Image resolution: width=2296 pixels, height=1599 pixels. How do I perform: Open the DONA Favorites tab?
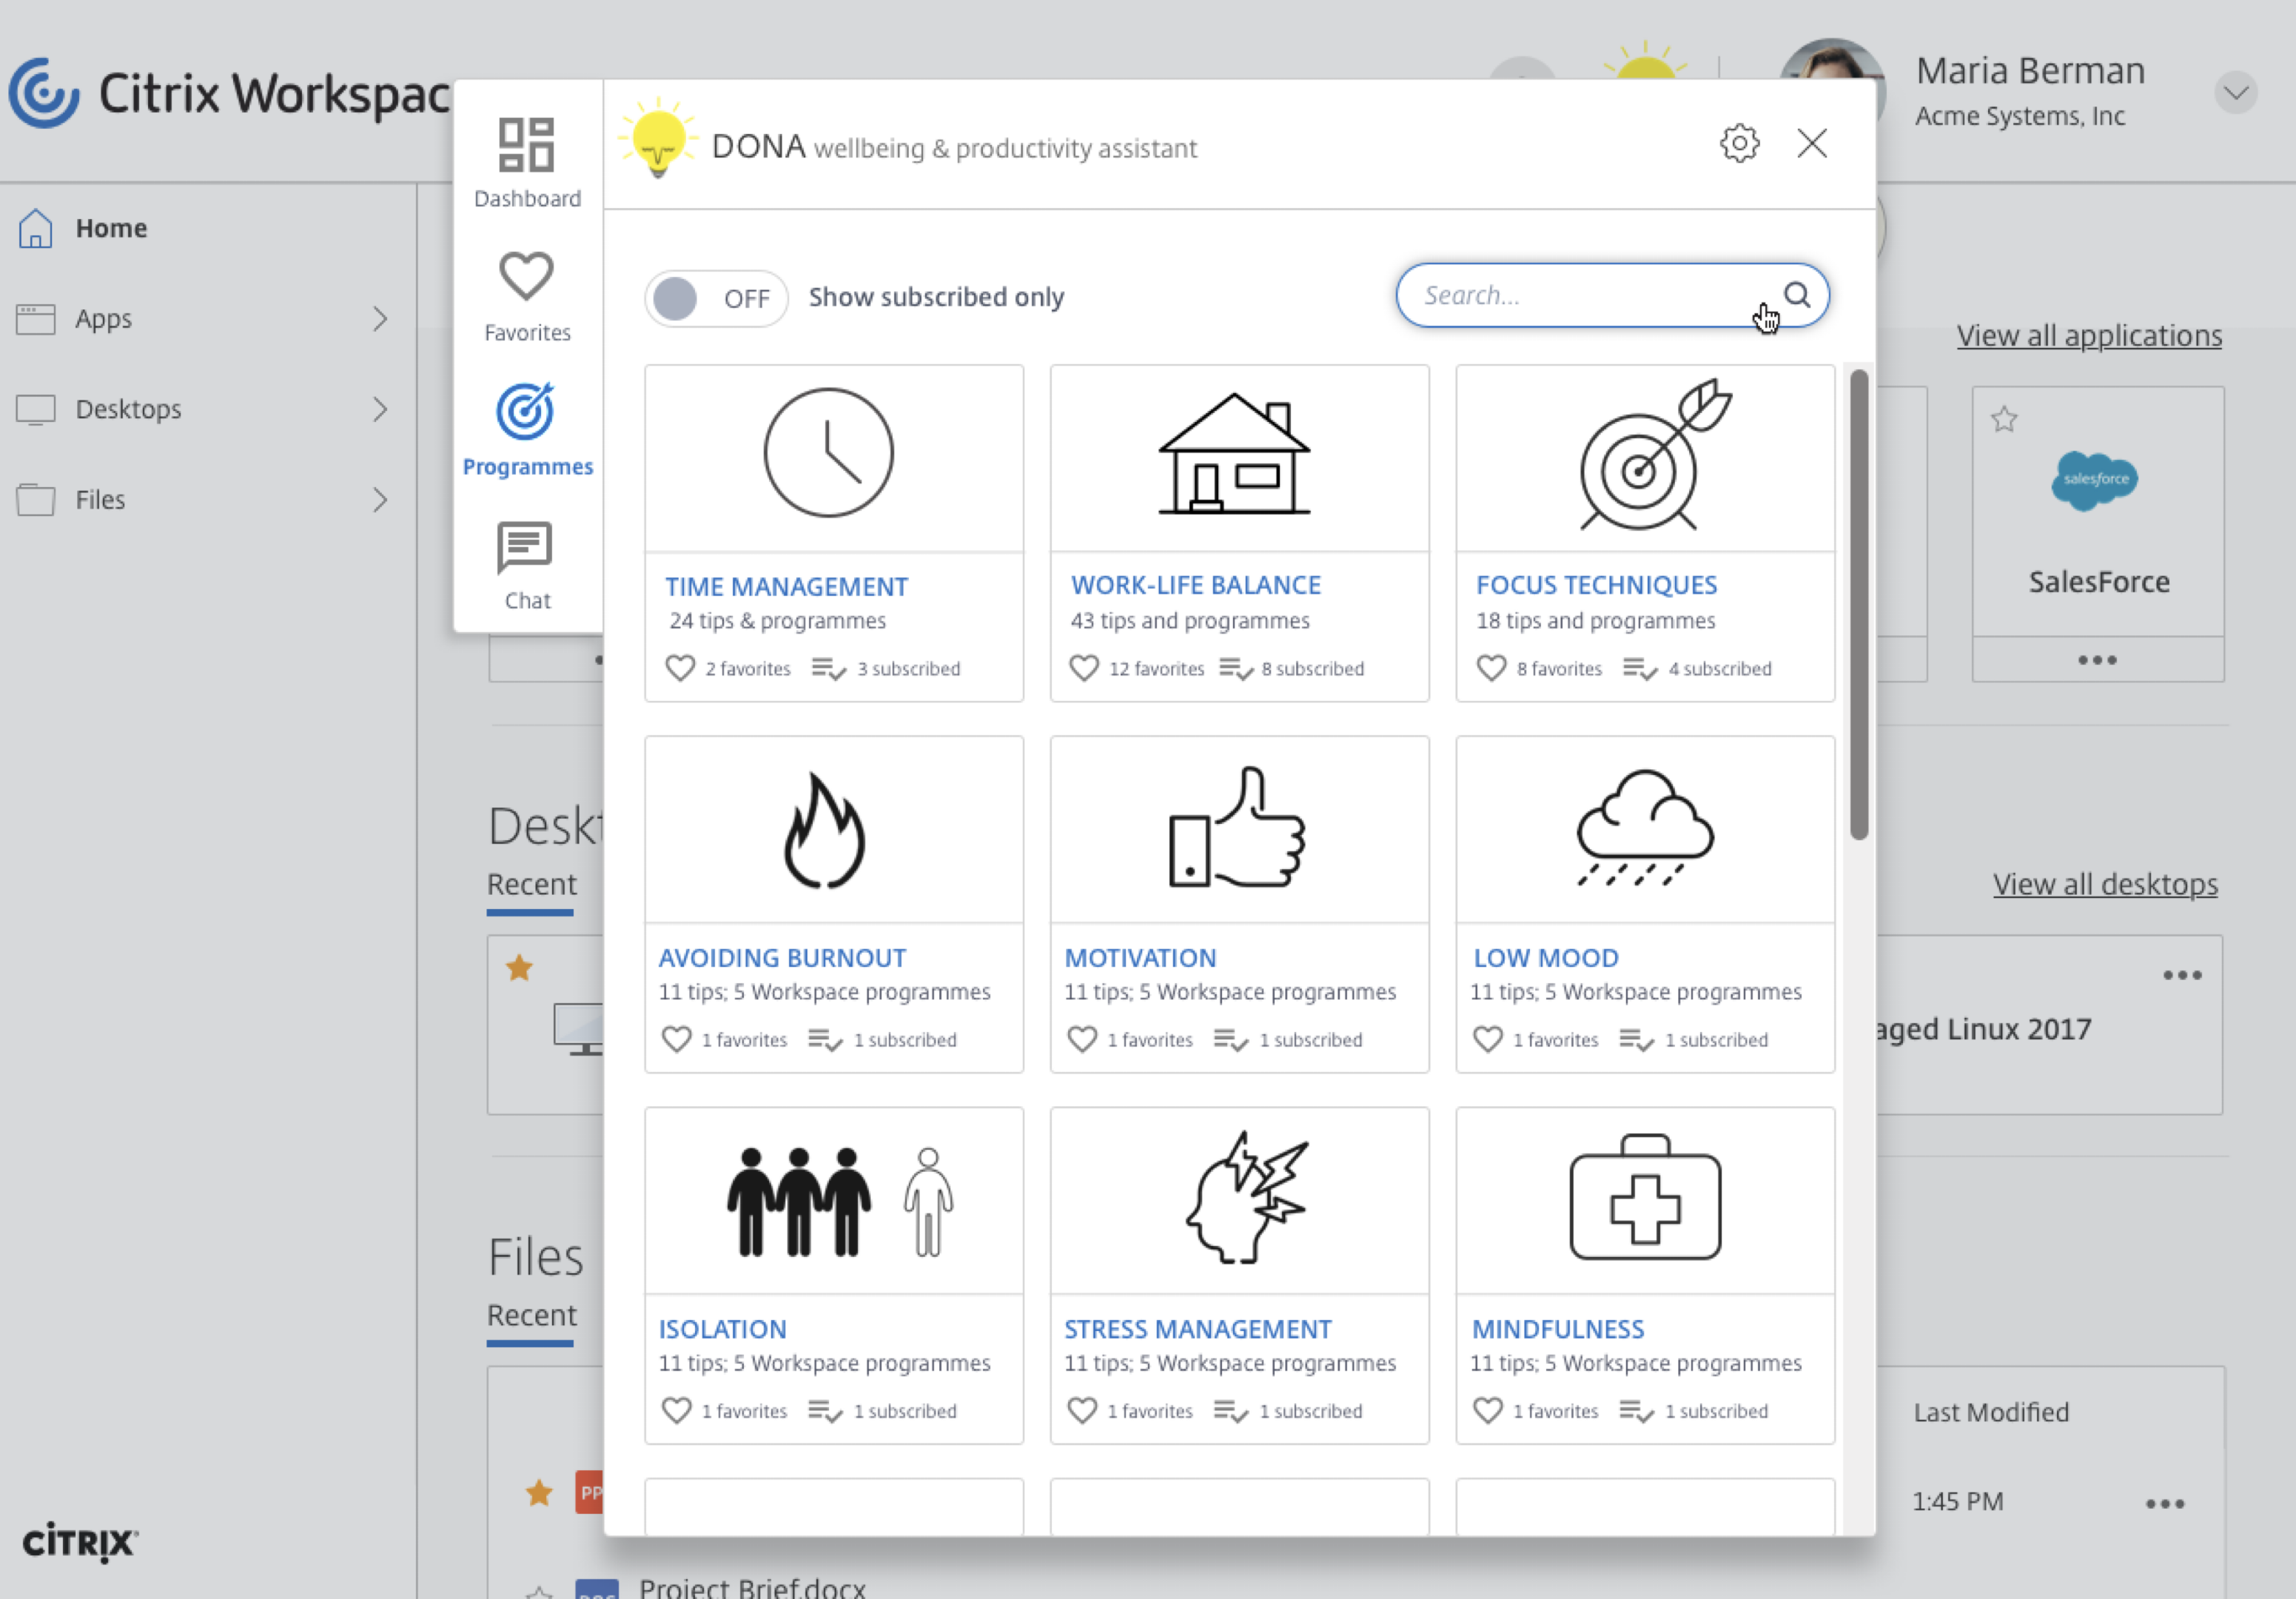527,297
